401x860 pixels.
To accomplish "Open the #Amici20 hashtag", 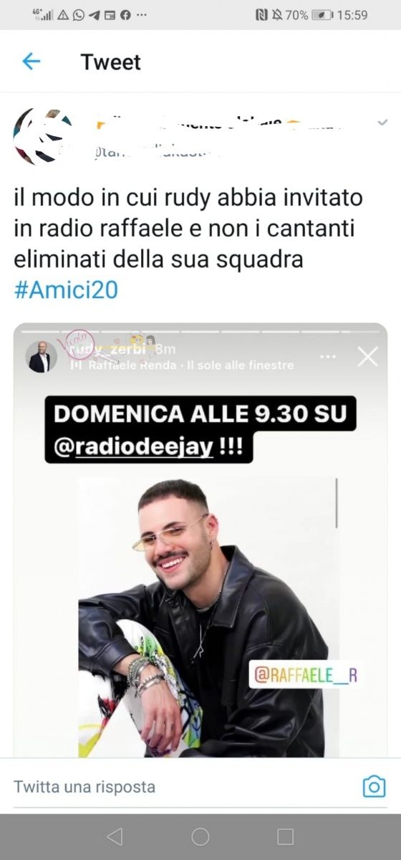I will click(65, 290).
